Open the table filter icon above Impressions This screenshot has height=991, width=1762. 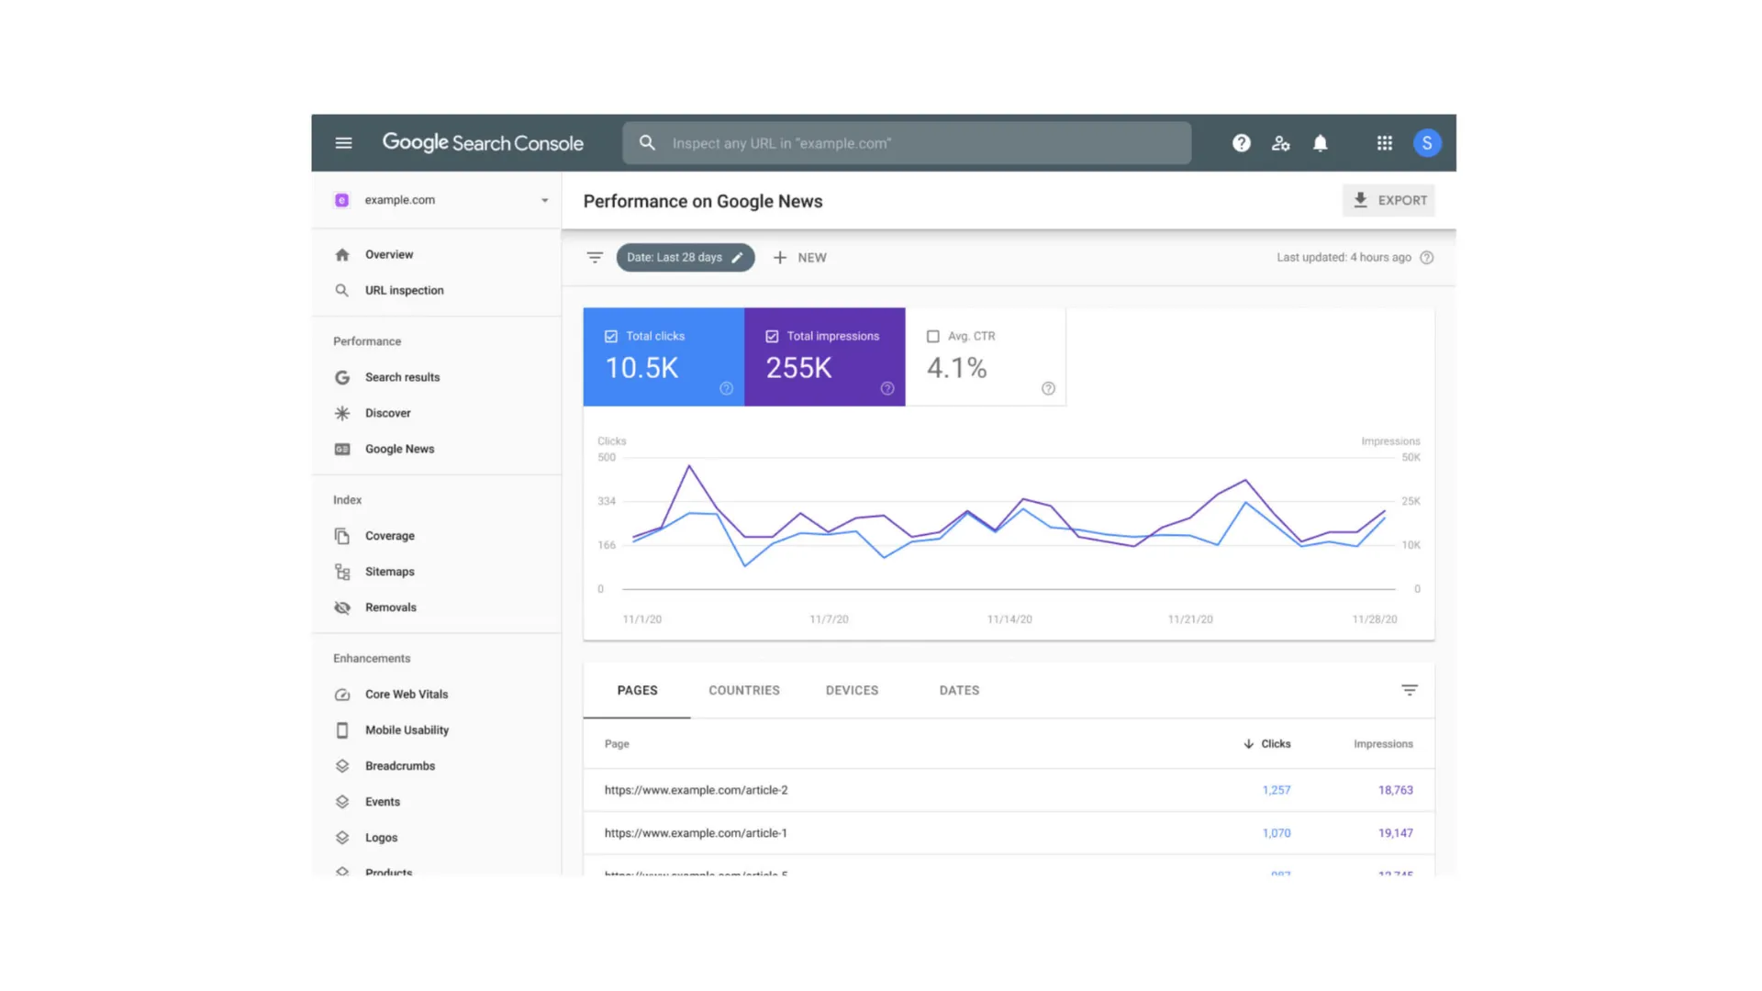(1410, 690)
